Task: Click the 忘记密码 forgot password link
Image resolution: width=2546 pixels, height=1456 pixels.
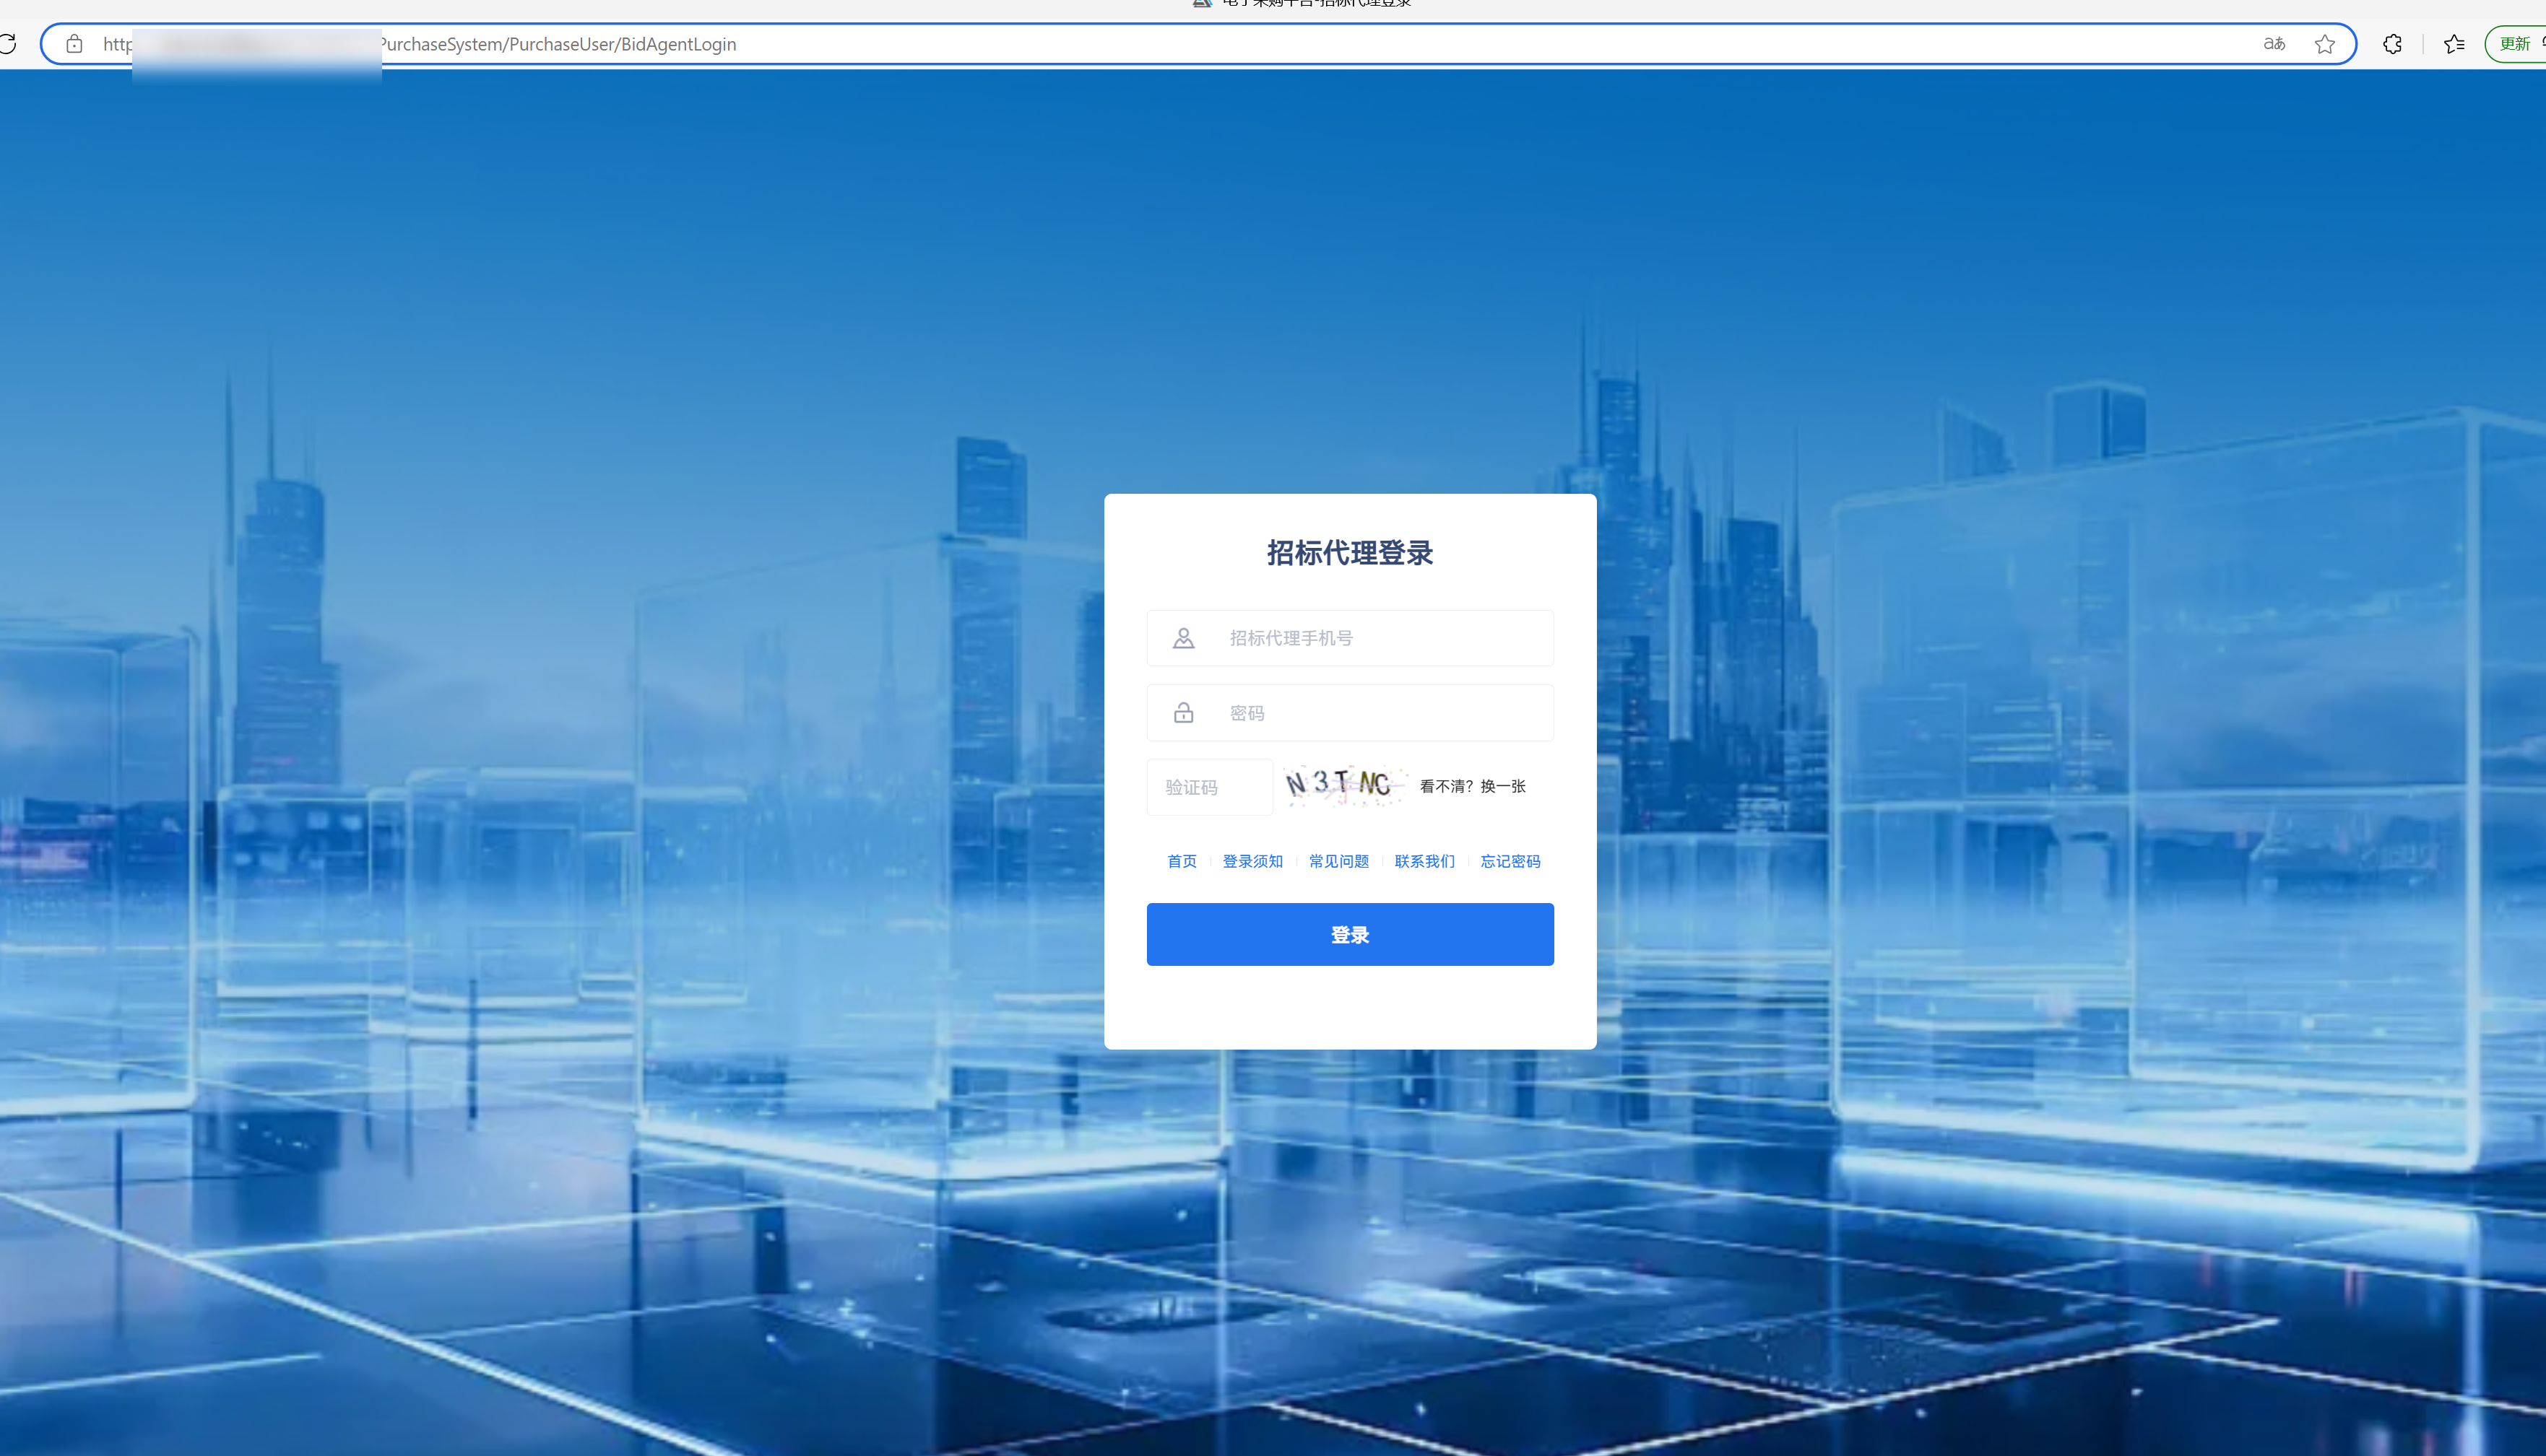Action: pos(1510,861)
